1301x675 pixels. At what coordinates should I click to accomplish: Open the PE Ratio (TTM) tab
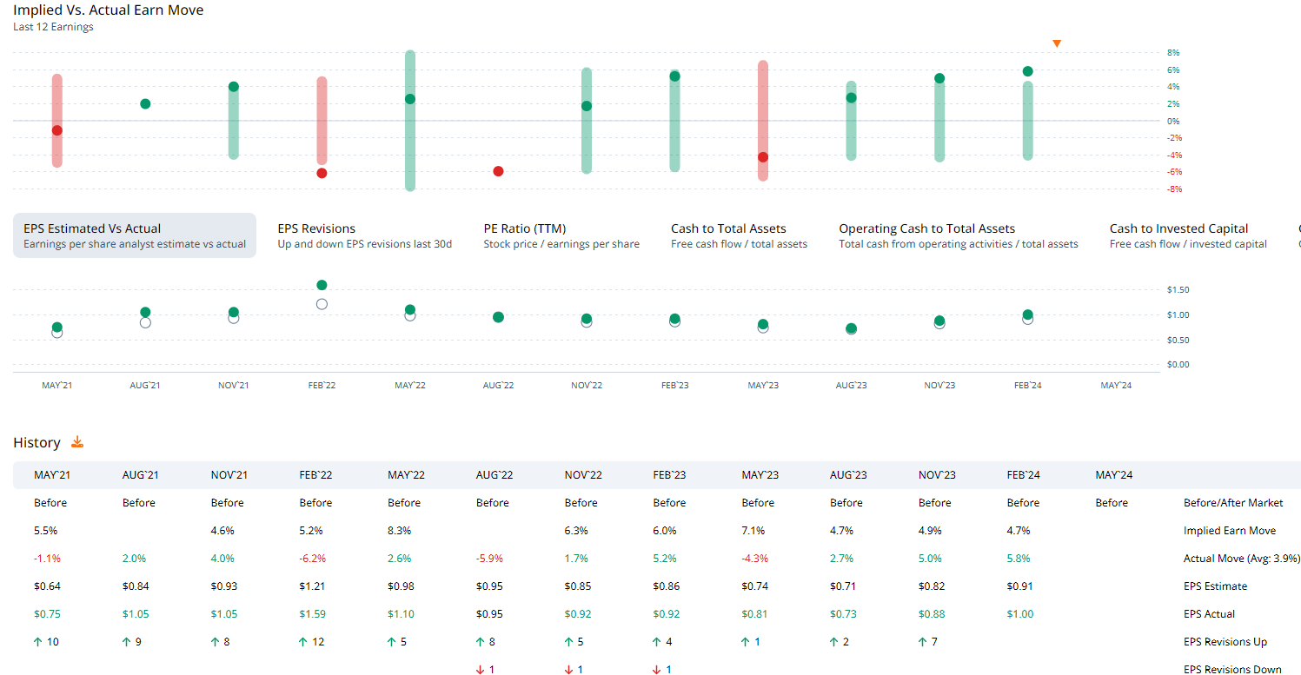pyautogui.click(x=561, y=235)
